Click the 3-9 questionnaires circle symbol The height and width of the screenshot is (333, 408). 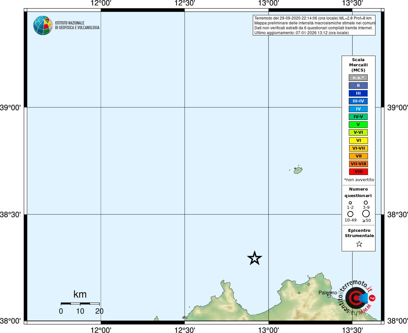[366, 203]
